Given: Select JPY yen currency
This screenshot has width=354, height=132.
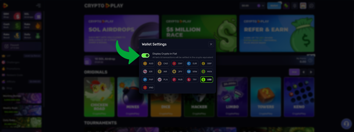Looking at the screenshot, I should tap(177, 71).
